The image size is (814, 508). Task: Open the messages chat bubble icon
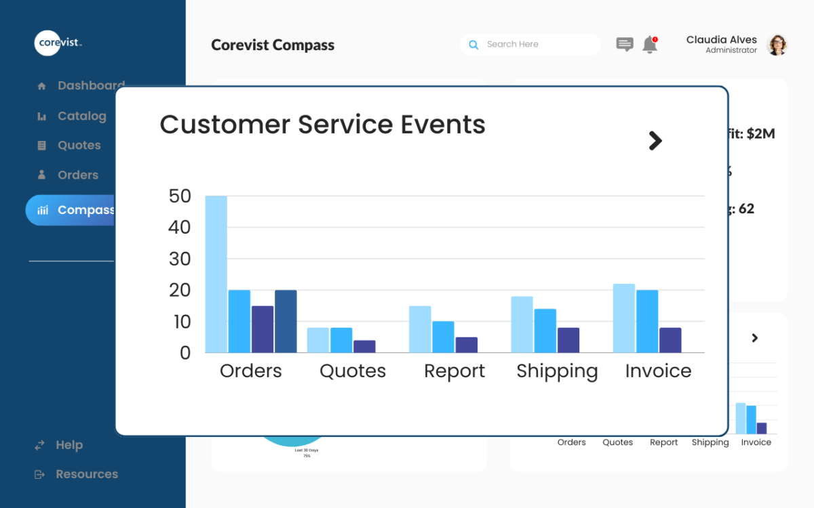[624, 44]
